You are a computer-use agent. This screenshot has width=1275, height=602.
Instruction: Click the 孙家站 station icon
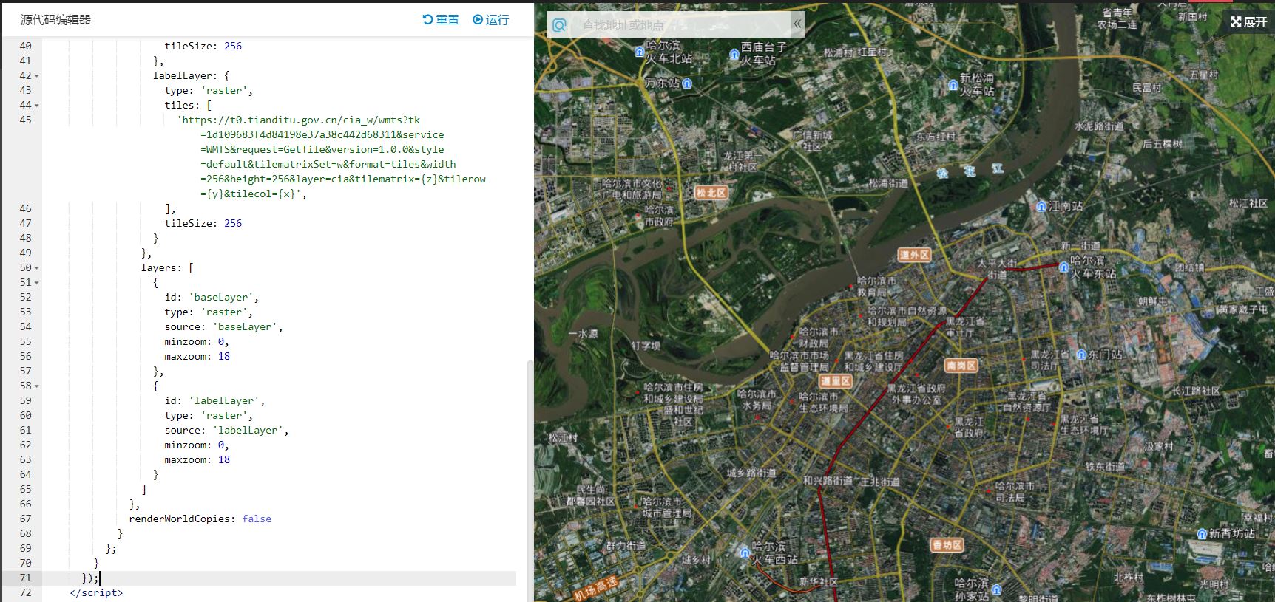[996, 589]
